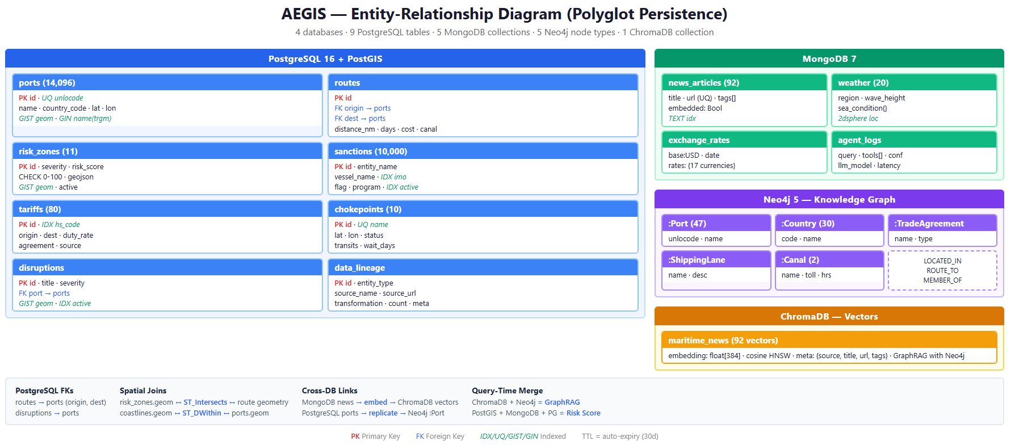Select the 'data_lineage' table header
The image size is (1015, 445).
click(x=483, y=268)
